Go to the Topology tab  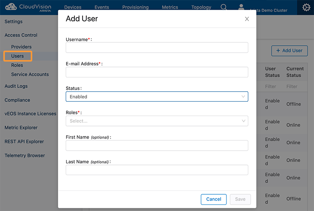tap(201, 7)
